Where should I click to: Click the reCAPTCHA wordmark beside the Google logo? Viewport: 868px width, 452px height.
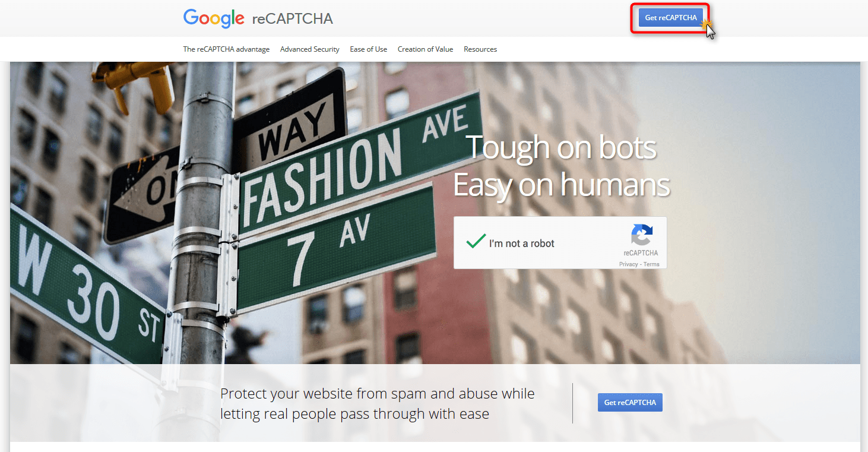point(292,19)
